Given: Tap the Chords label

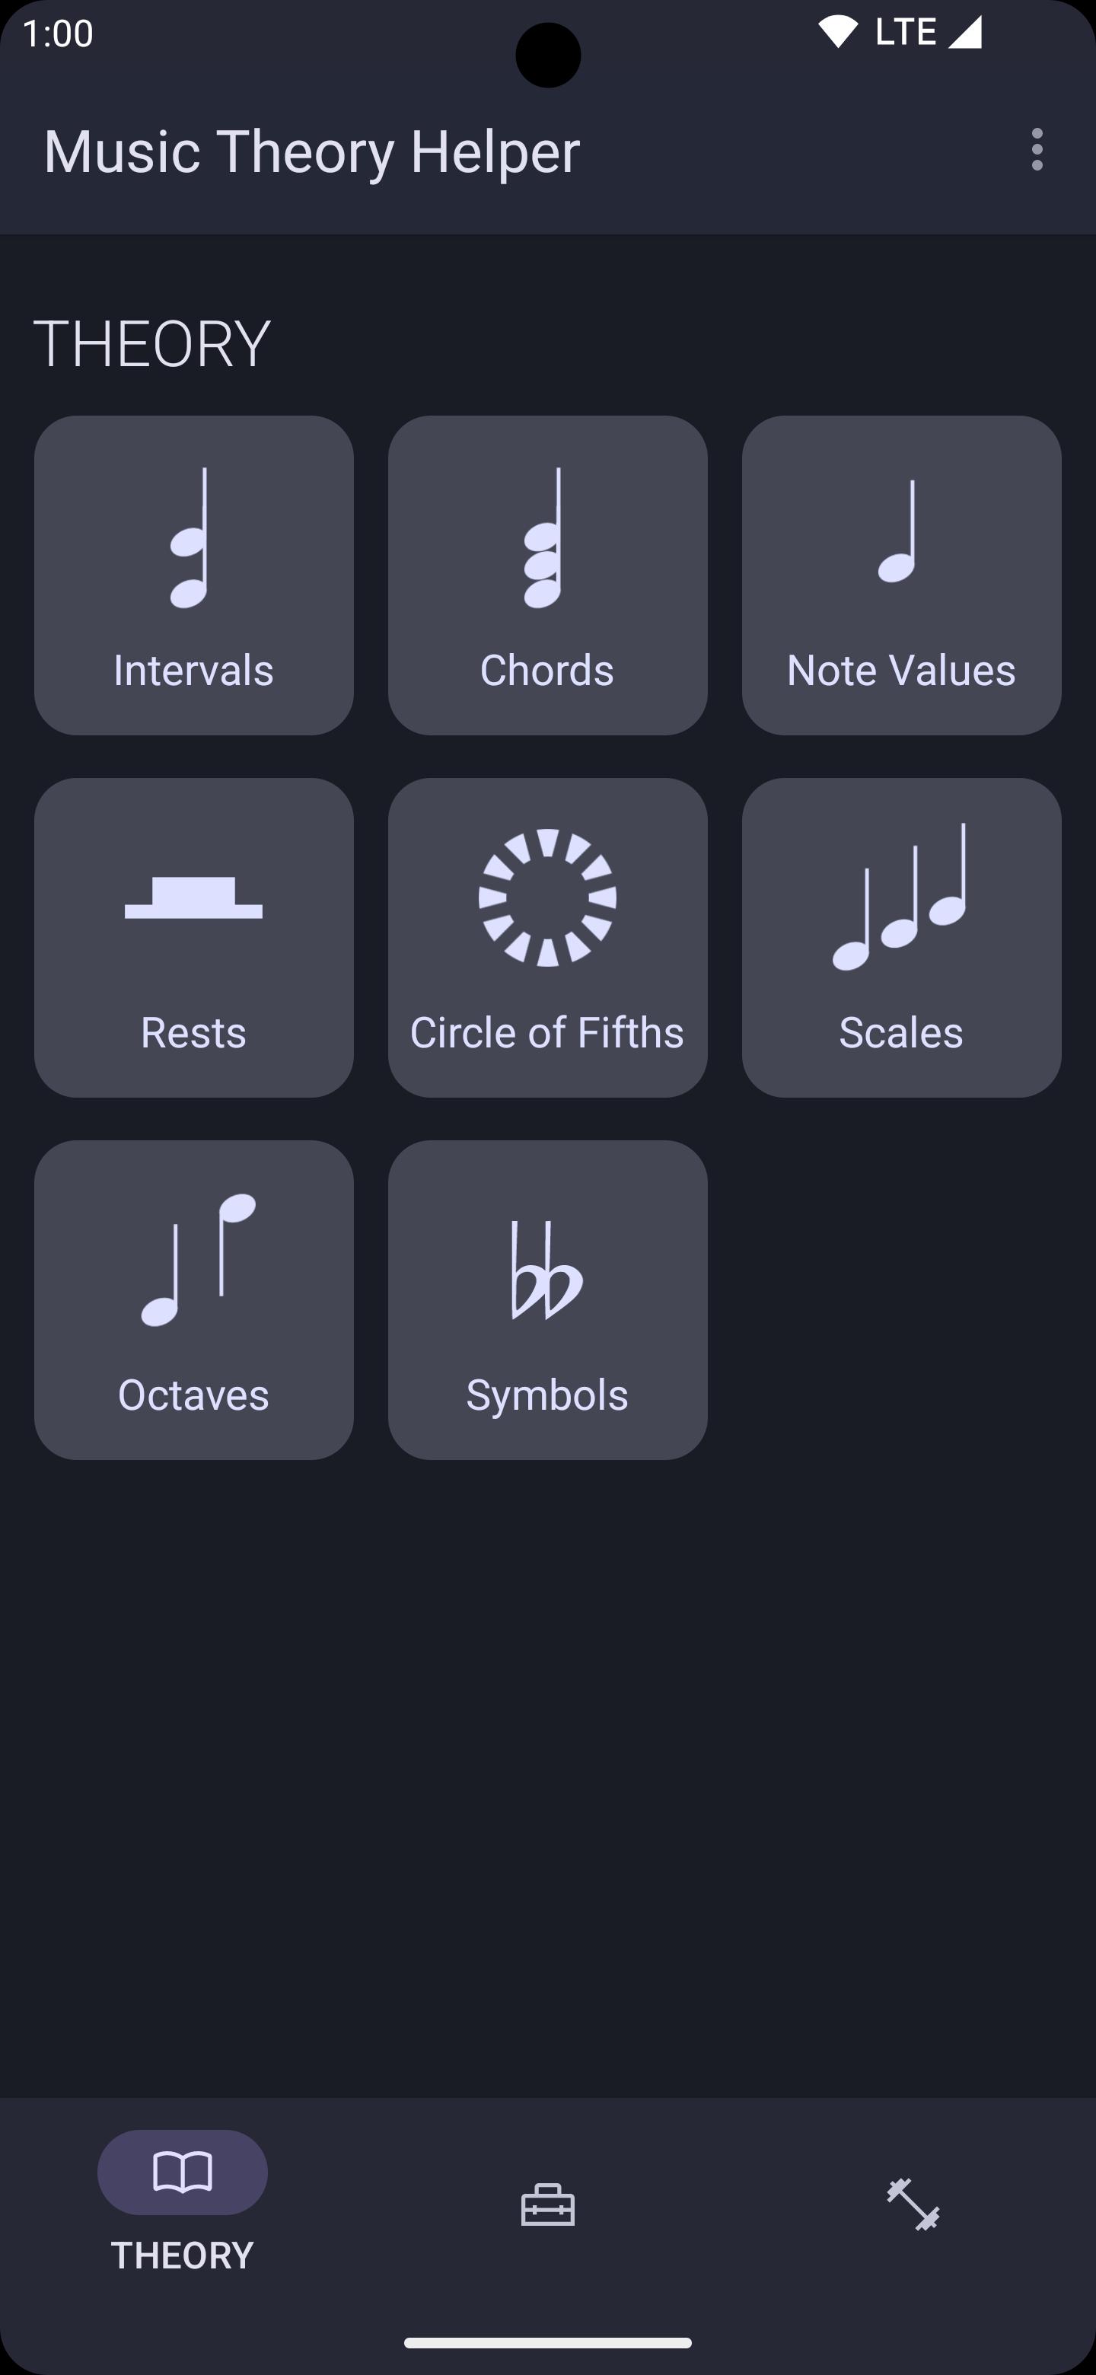Looking at the screenshot, I should pyautogui.click(x=546, y=671).
